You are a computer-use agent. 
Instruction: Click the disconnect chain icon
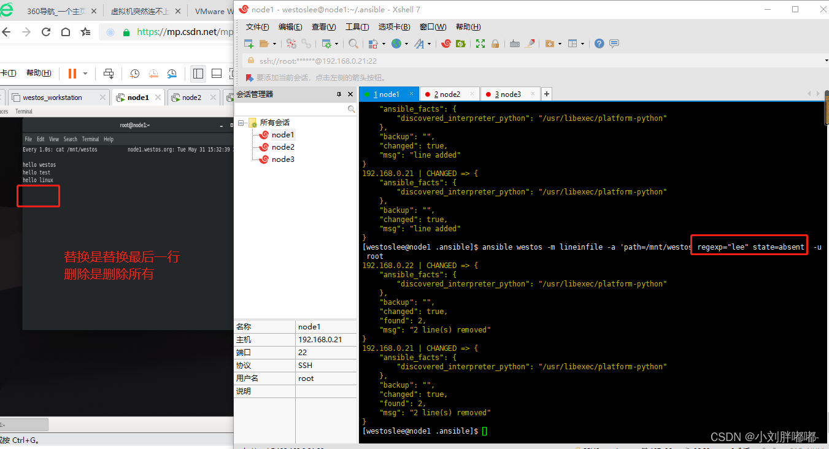click(x=306, y=44)
